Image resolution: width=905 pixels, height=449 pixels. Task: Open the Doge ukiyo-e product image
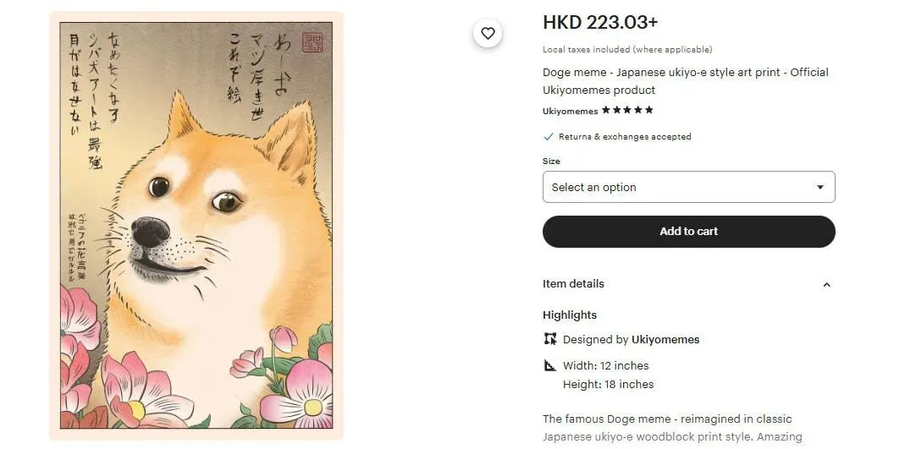196,226
